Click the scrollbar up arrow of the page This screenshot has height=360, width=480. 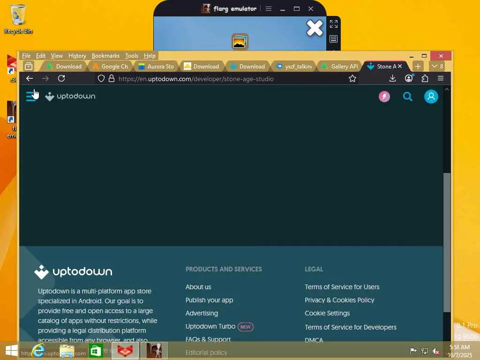[x=447, y=90]
